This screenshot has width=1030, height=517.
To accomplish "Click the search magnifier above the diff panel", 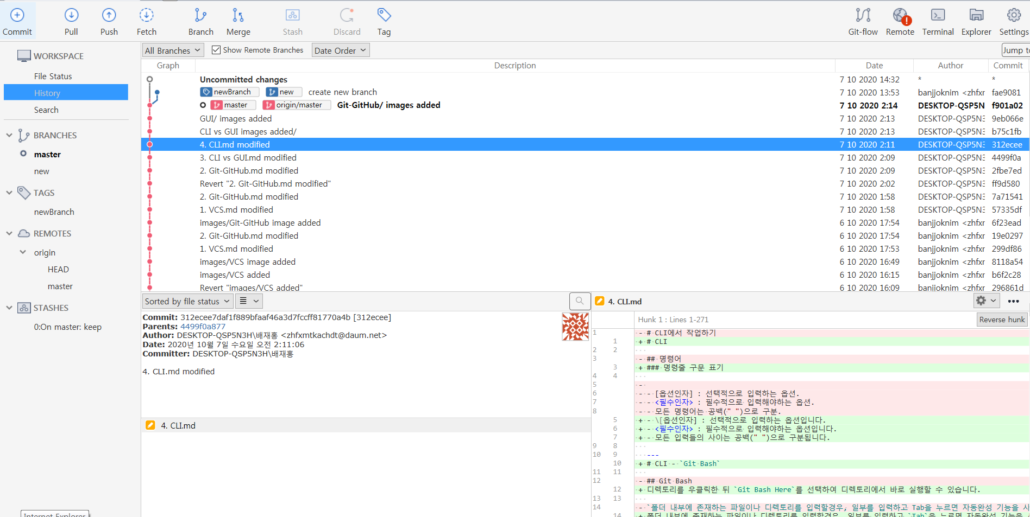I will click(x=580, y=301).
